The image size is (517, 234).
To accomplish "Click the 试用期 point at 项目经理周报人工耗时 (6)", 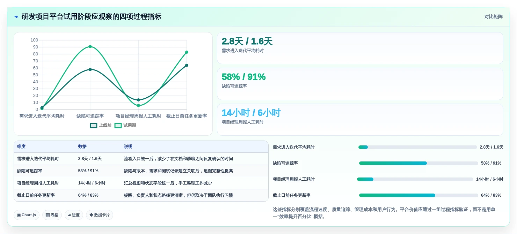I will tap(138, 106).
